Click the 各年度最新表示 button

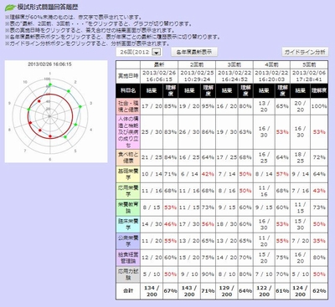pyautogui.click(x=194, y=52)
